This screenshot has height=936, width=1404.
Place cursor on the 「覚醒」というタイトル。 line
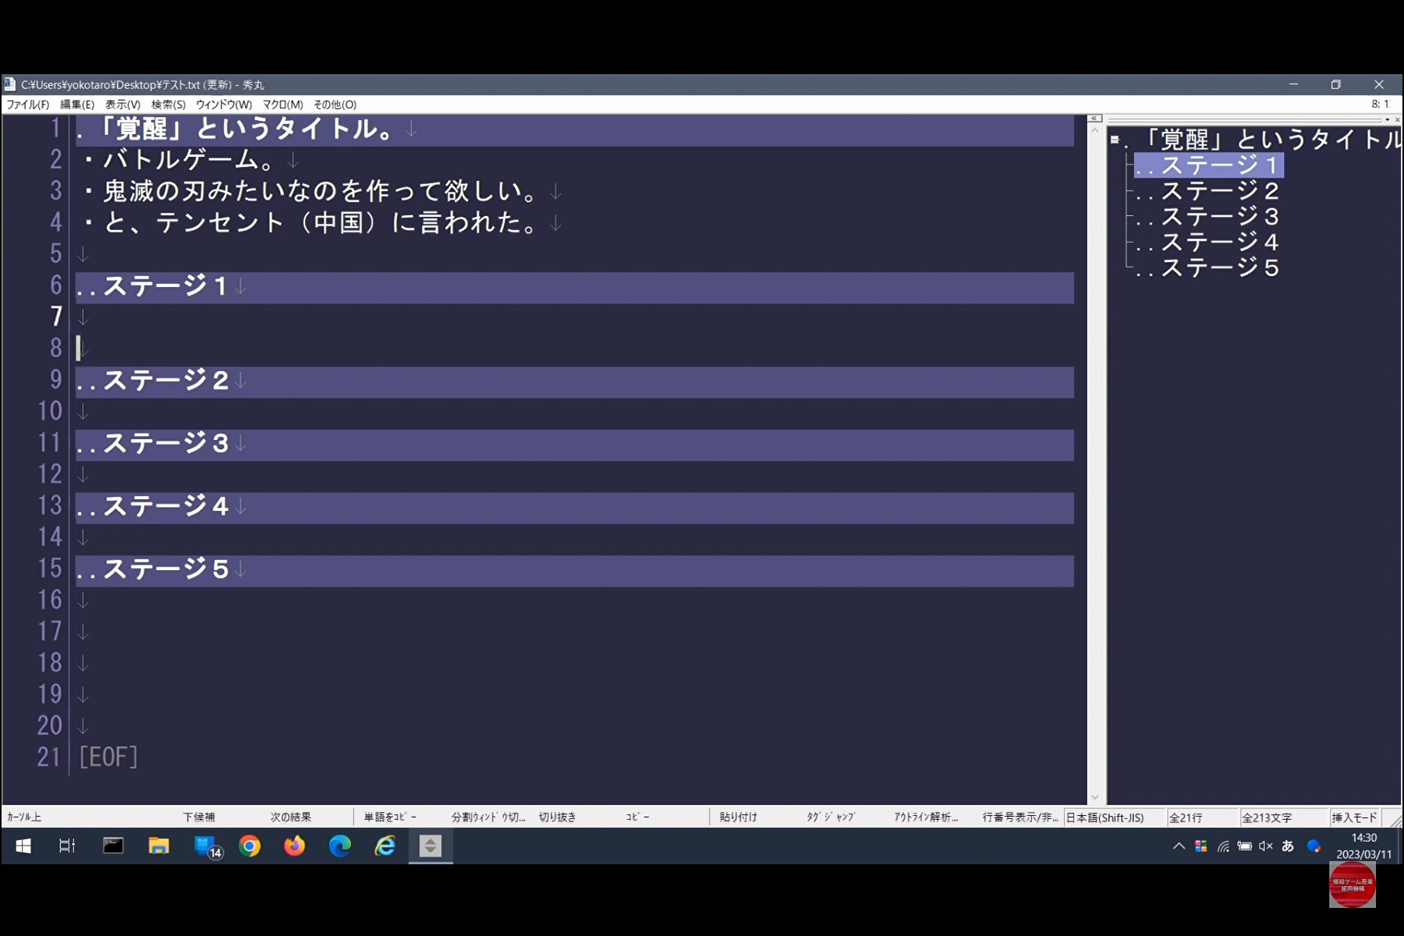point(575,129)
